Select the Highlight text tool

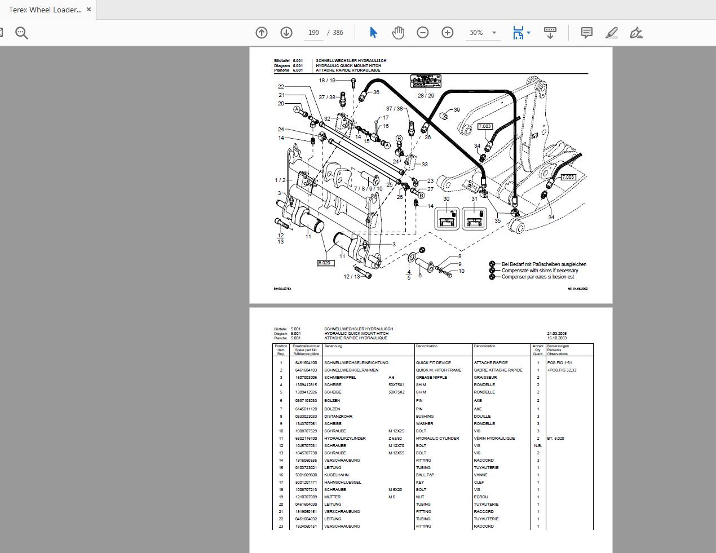(x=611, y=32)
